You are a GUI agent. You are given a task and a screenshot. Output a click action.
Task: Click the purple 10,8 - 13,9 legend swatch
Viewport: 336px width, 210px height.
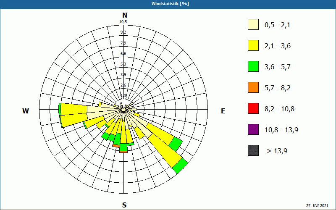tap(253, 129)
